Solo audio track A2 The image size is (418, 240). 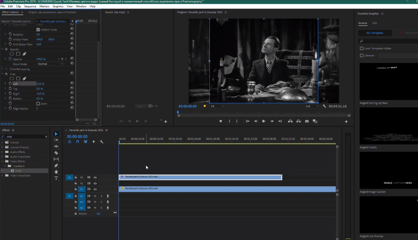[x=101, y=202]
